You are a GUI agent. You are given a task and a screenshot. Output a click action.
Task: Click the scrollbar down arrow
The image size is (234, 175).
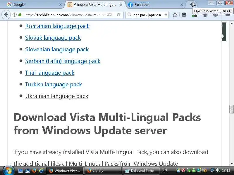pos(231,164)
